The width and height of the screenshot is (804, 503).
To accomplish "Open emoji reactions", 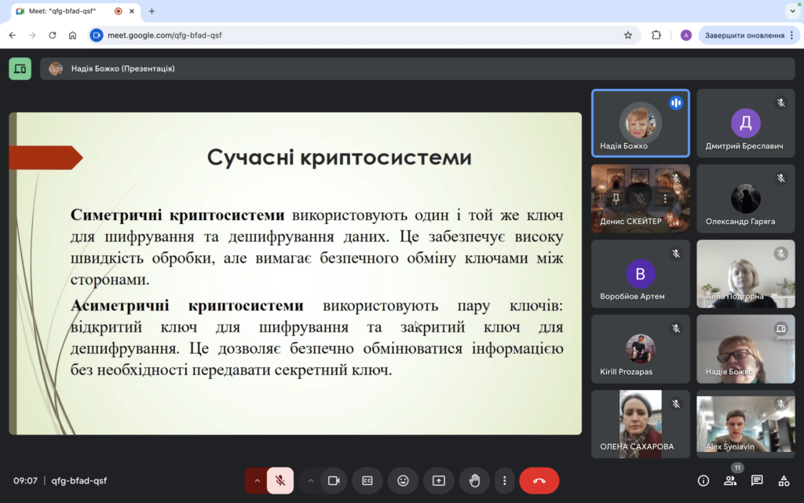I will click(403, 481).
